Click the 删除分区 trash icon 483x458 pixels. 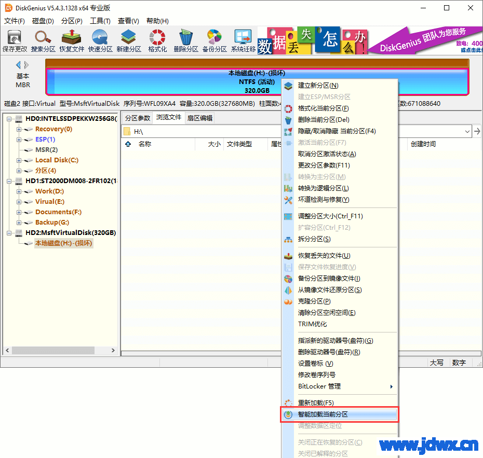[x=186, y=41]
